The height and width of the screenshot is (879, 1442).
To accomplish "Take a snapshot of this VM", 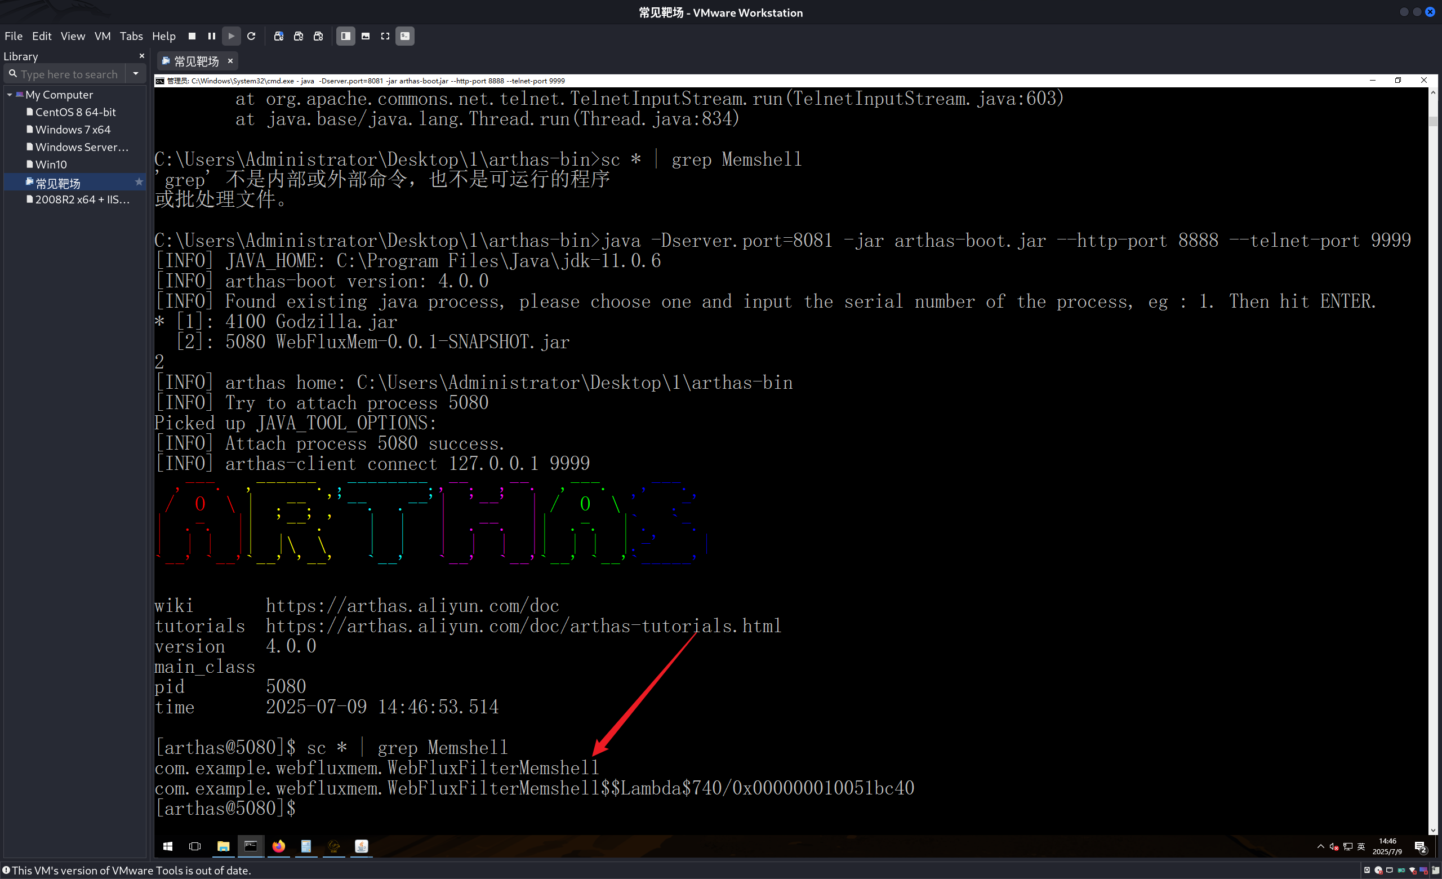I will pos(279,36).
